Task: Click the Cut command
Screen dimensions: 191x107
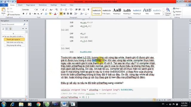Action: pos(10,9)
